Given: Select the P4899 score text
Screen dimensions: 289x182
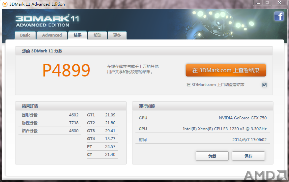Looking at the screenshot, I should pyautogui.click(x=66, y=70).
